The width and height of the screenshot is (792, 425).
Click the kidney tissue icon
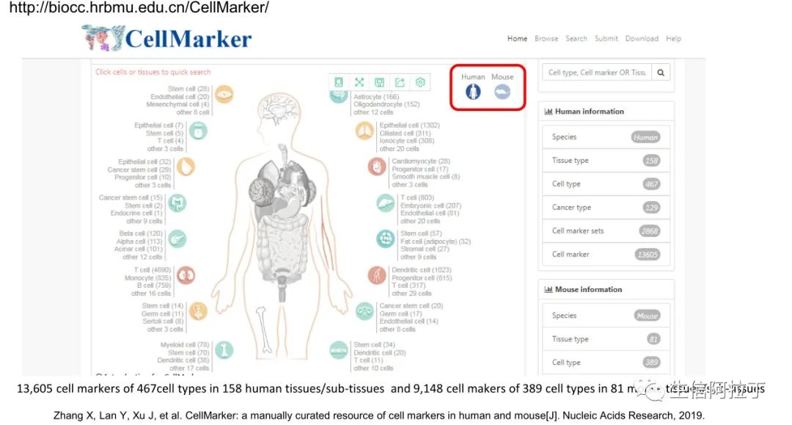click(x=186, y=275)
